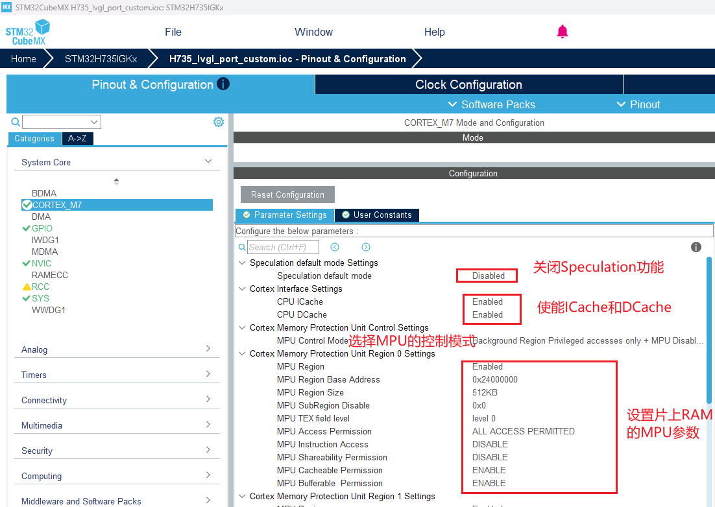The height and width of the screenshot is (507, 715).
Task: Click the Speculation default mode Disabled value
Action: tap(489, 276)
